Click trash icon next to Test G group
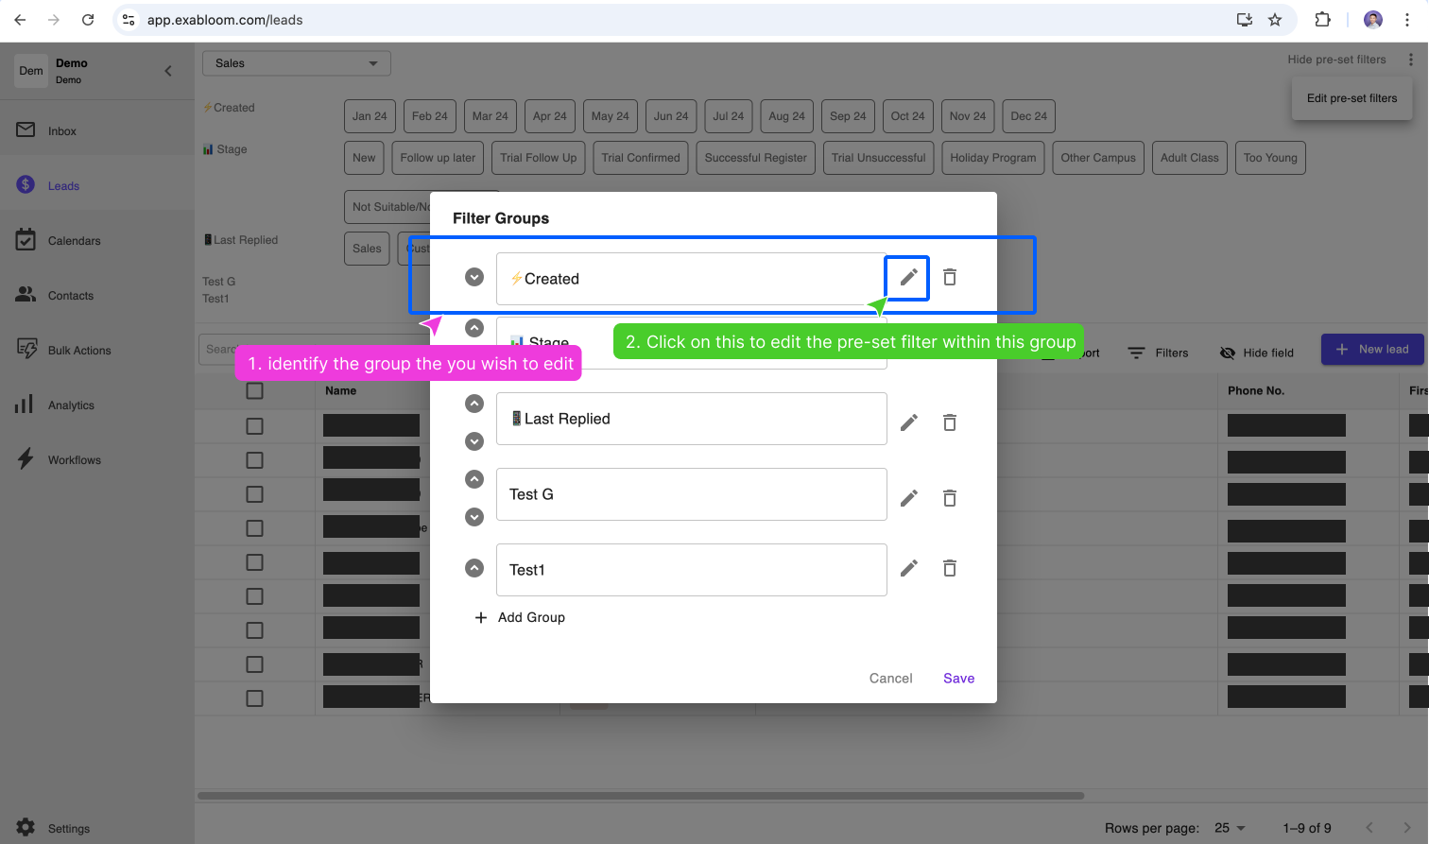The width and height of the screenshot is (1429, 844). 950,498
